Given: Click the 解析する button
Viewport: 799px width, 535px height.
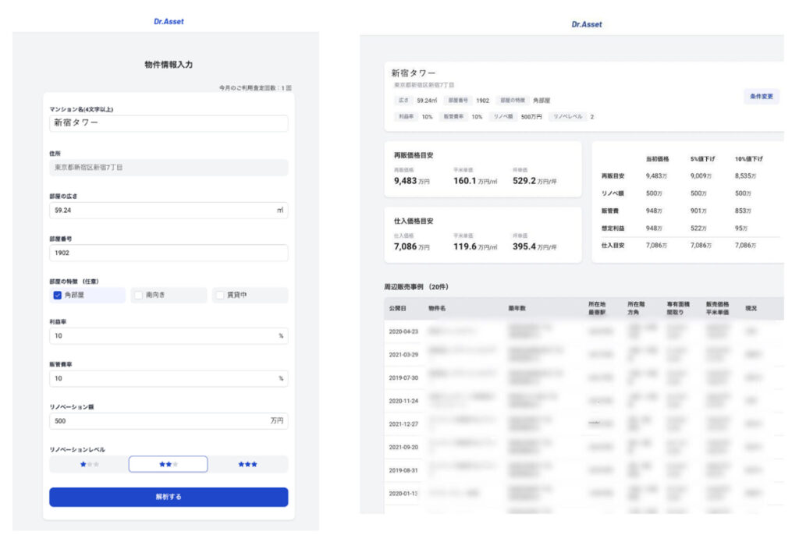Looking at the screenshot, I should pos(169,497).
